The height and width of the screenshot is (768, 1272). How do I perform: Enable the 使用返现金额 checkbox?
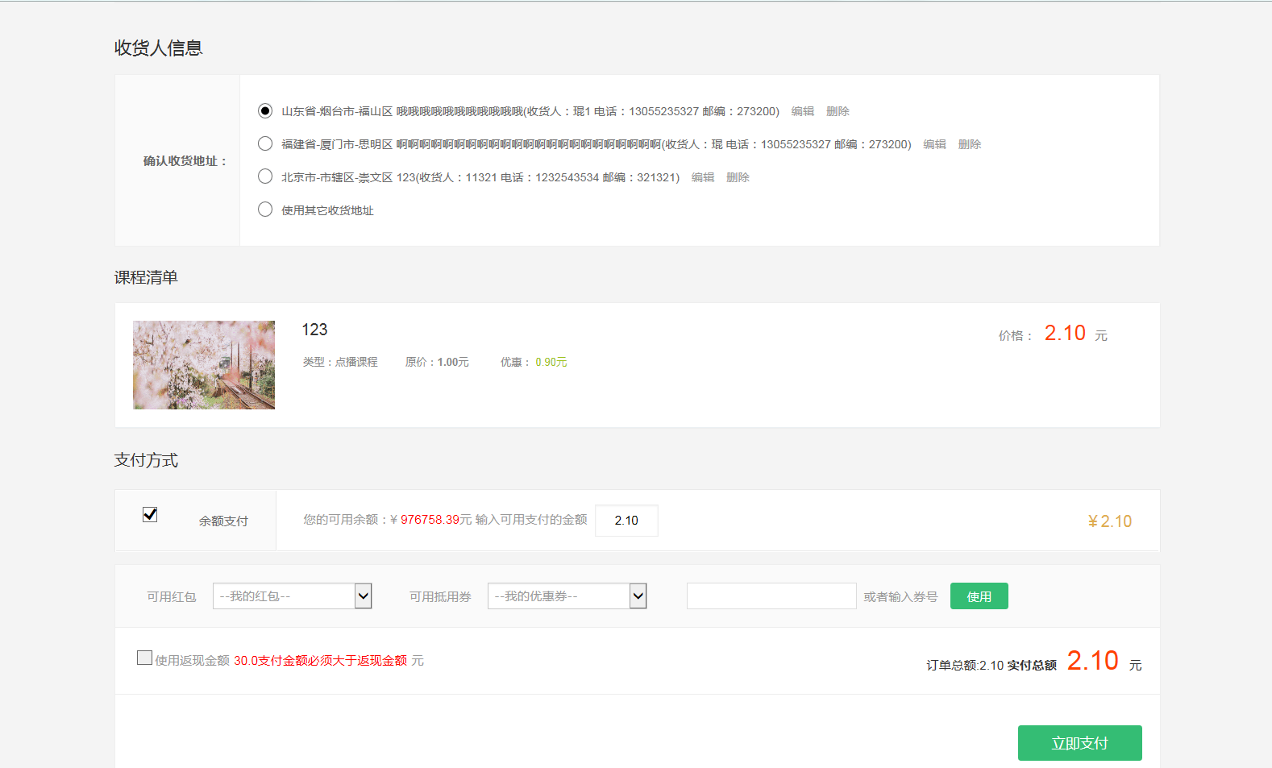(x=144, y=658)
